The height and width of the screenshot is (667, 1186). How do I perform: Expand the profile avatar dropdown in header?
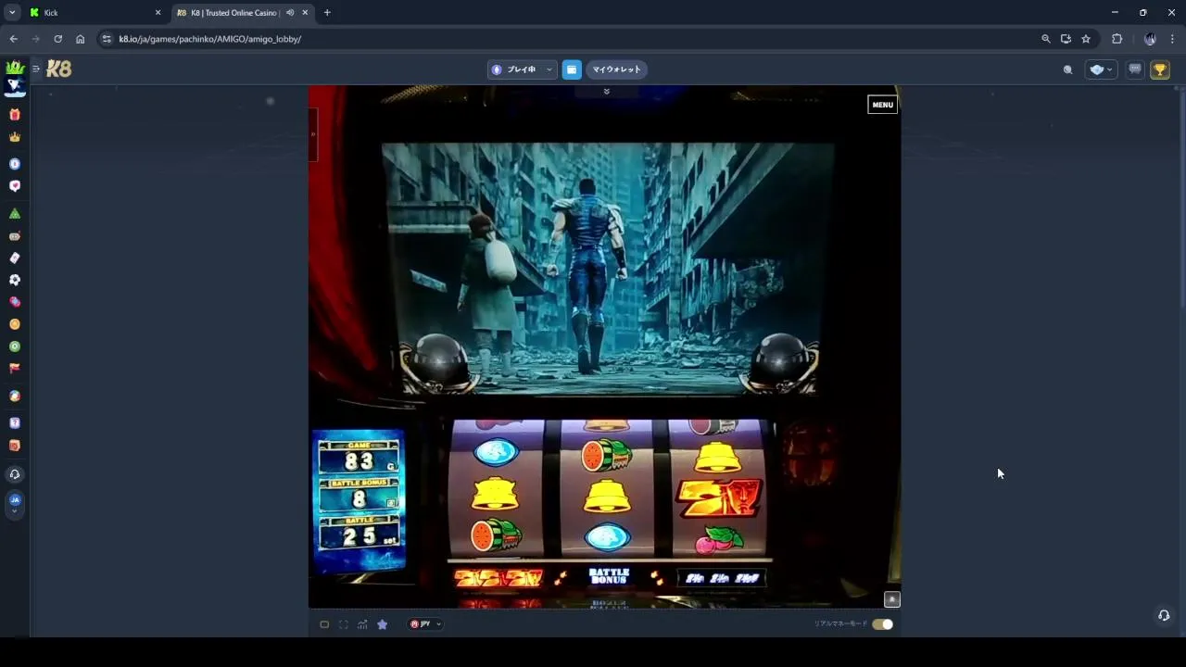(x=1101, y=69)
